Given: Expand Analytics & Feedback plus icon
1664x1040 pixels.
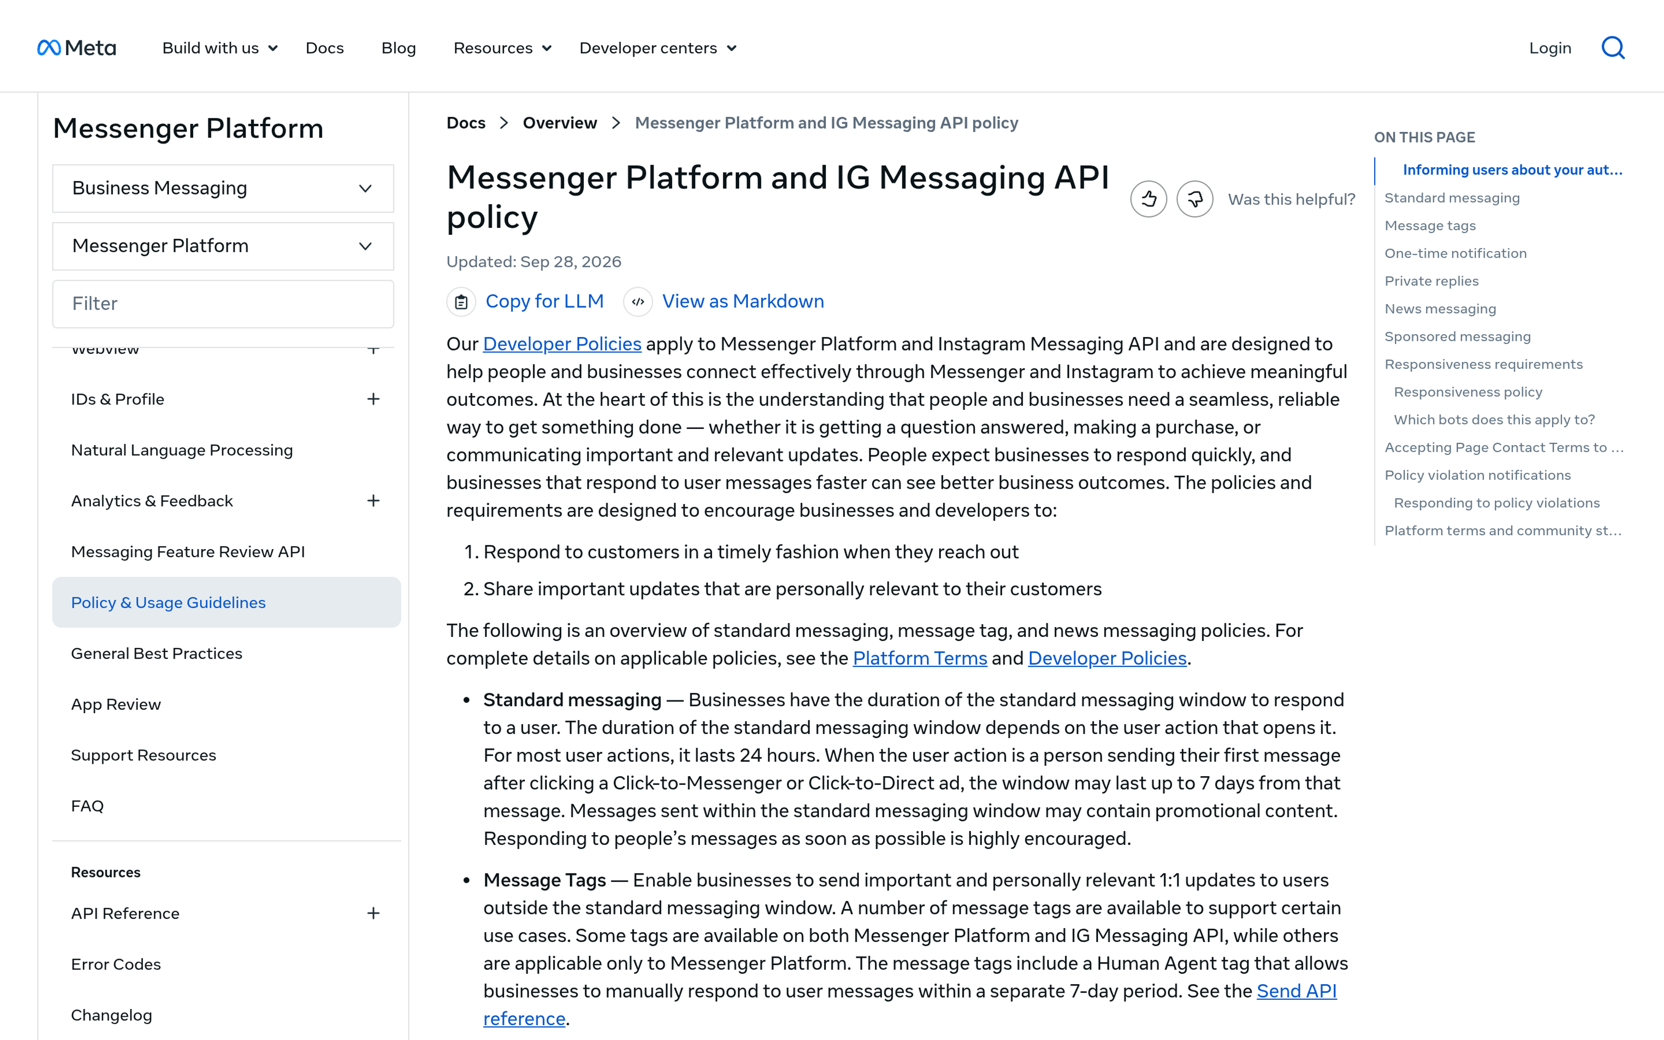Looking at the screenshot, I should [x=374, y=501].
